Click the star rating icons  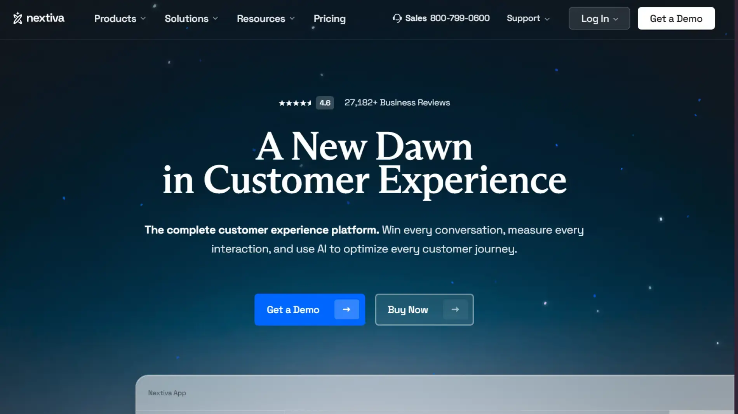click(295, 103)
